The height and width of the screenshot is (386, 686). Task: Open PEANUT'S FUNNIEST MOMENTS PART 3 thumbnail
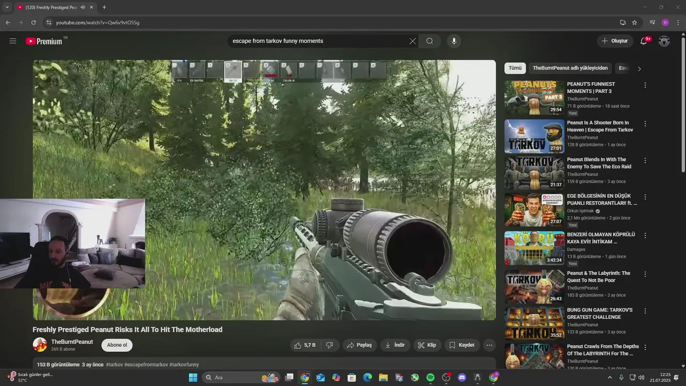point(534,98)
